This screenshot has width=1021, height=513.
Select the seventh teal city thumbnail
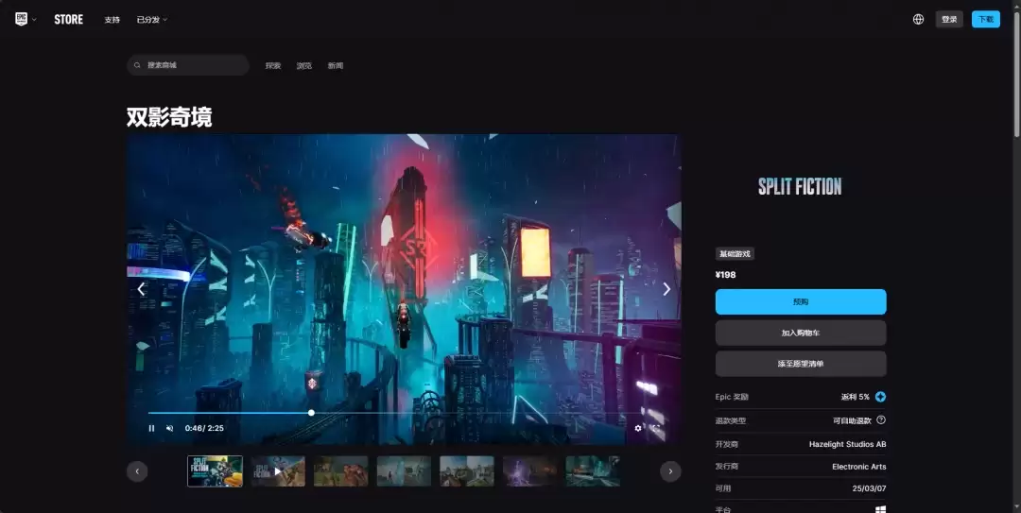pyautogui.click(x=593, y=471)
